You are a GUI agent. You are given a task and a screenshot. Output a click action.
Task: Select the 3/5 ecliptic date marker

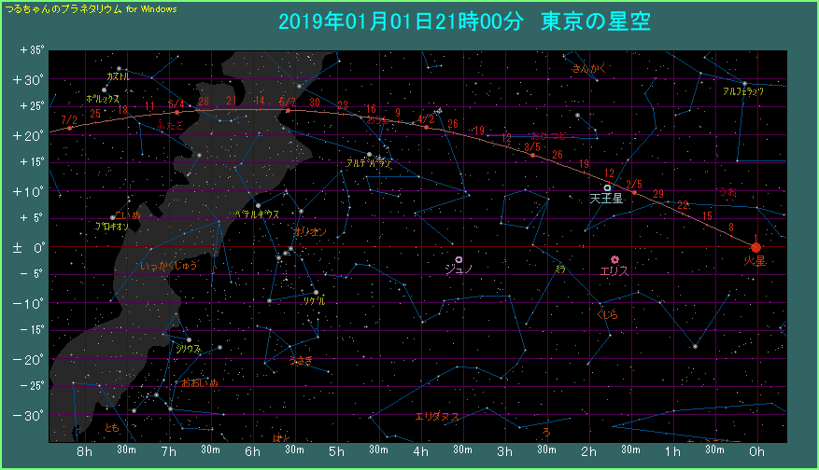(x=532, y=155)
